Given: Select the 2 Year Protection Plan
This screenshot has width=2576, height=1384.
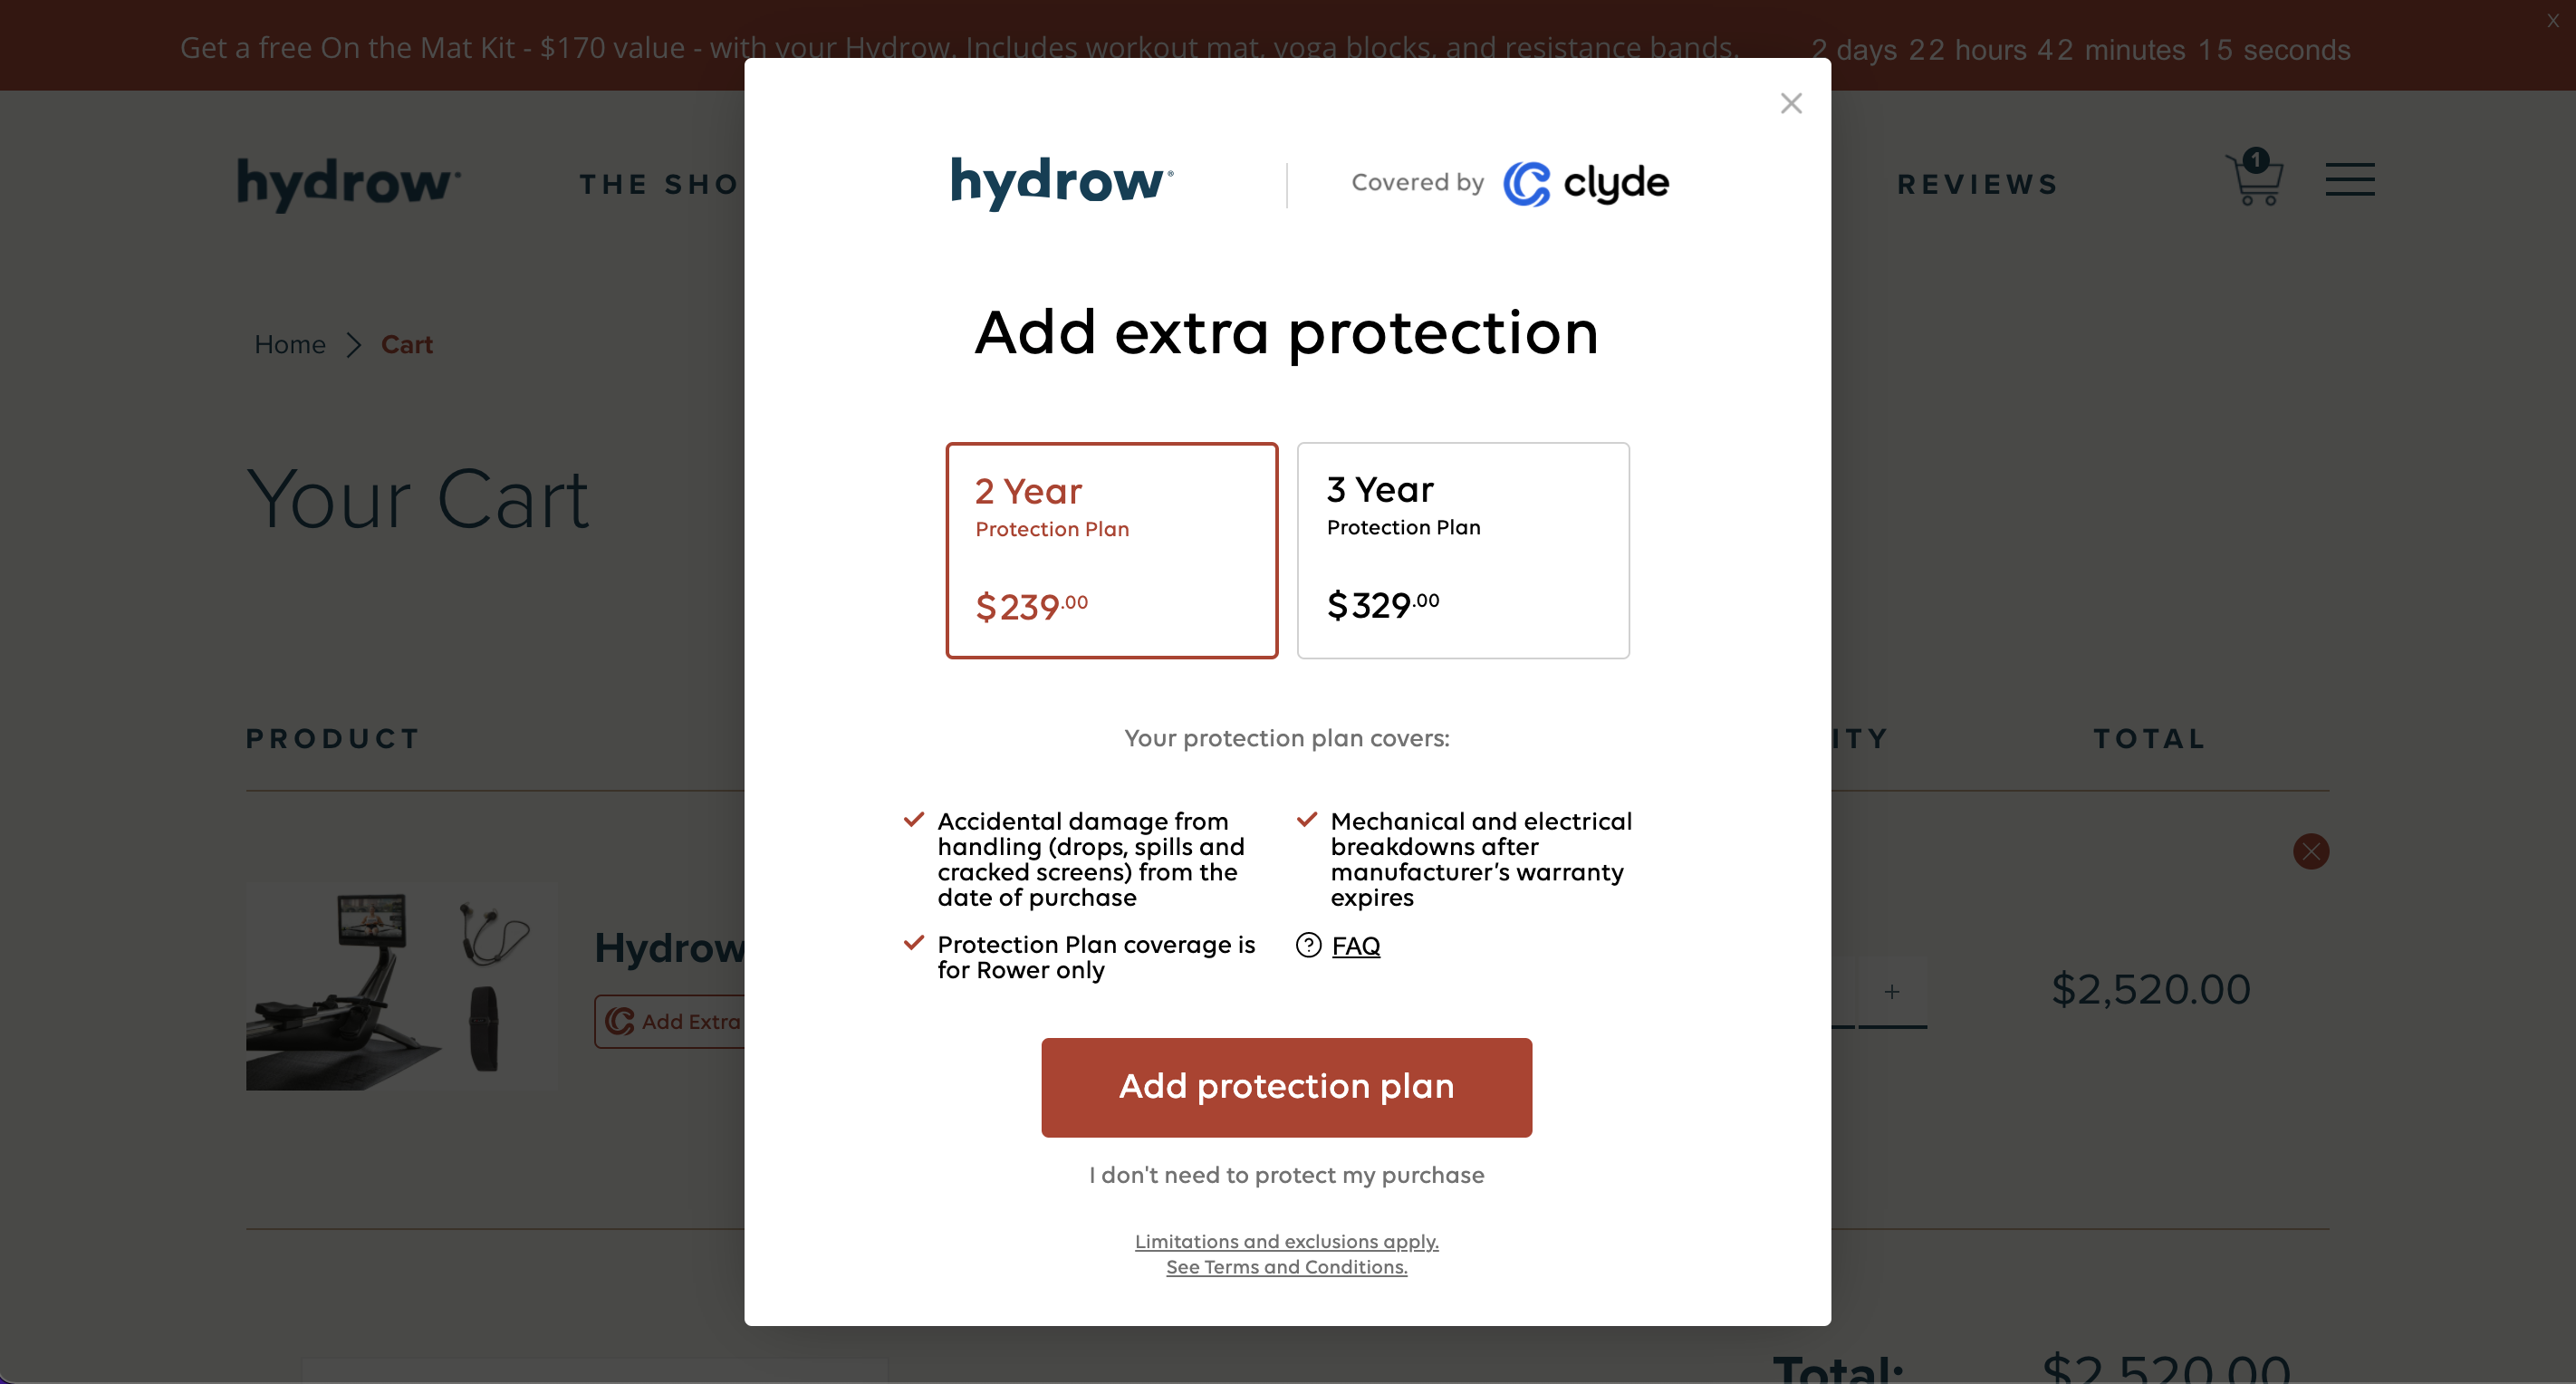Looking at the screenshot, I should click(1111, 550).
